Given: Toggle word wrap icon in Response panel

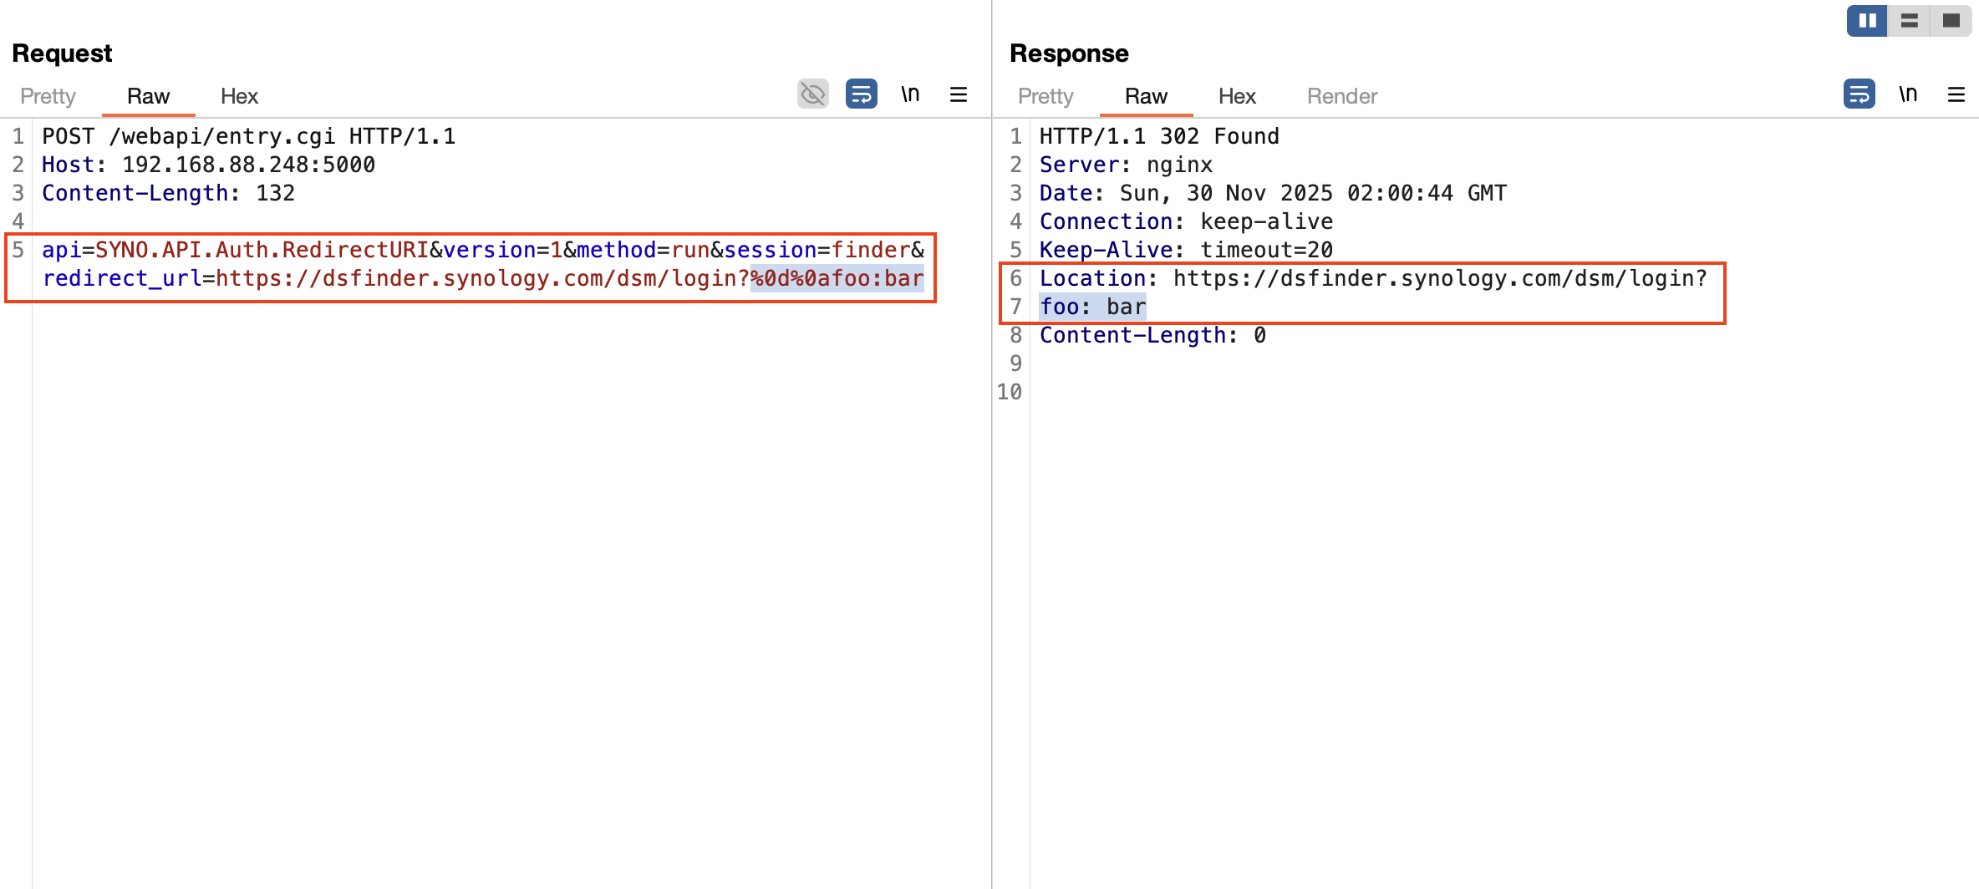Looking at the screenshot, I should pos(1859,94).
